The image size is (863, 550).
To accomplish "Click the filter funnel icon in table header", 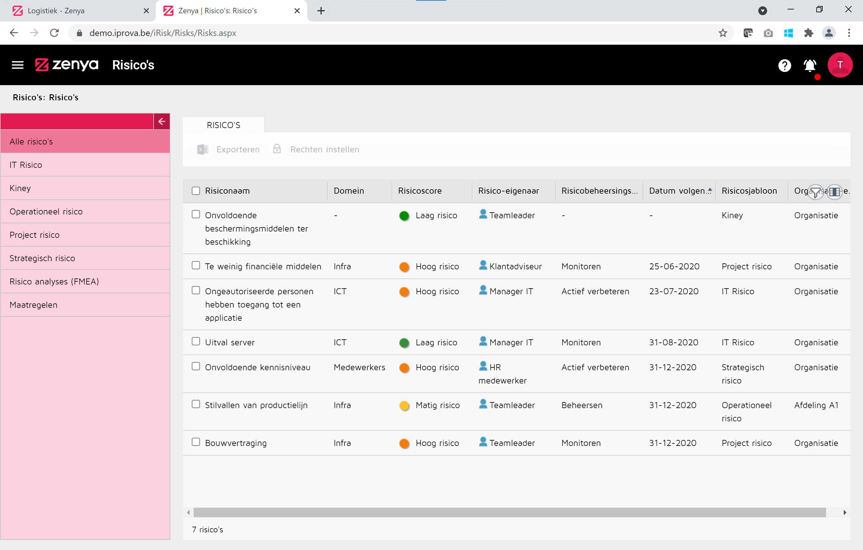I will coord(815,192).
